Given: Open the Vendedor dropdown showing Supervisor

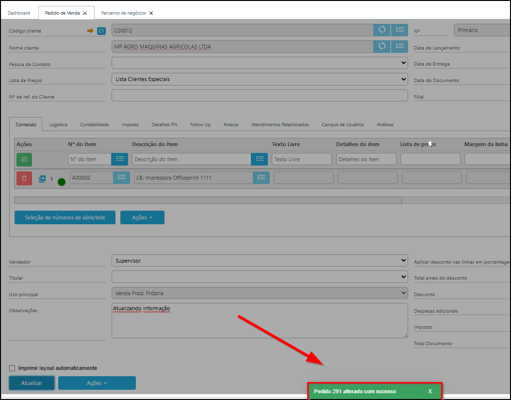Looking at the screenshot, I should [x=260, y=261].
